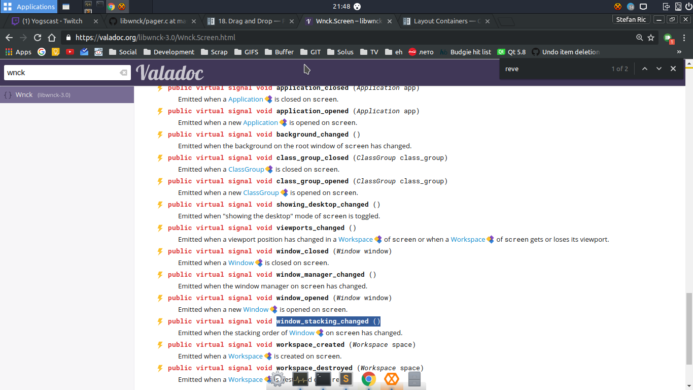Click the page's vertical scrollbar thumb
The image size is (693, 390).
(x=689, y=328)
